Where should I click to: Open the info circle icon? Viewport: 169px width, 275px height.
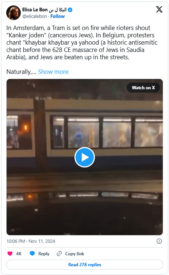tap(159, 241)
